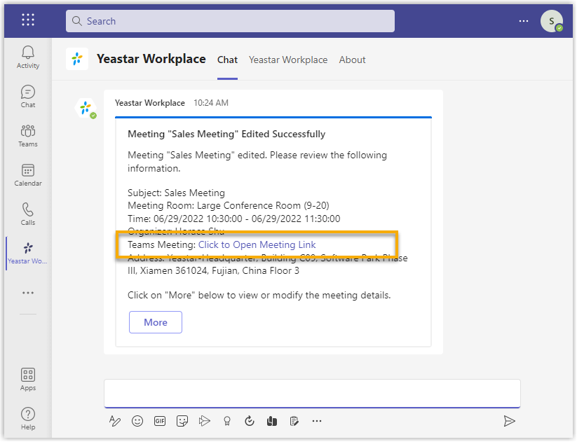Expand more apps ellipsis in sidebar
The width and height of the screenshot is (577, 442).
click(x=28, y=293)
